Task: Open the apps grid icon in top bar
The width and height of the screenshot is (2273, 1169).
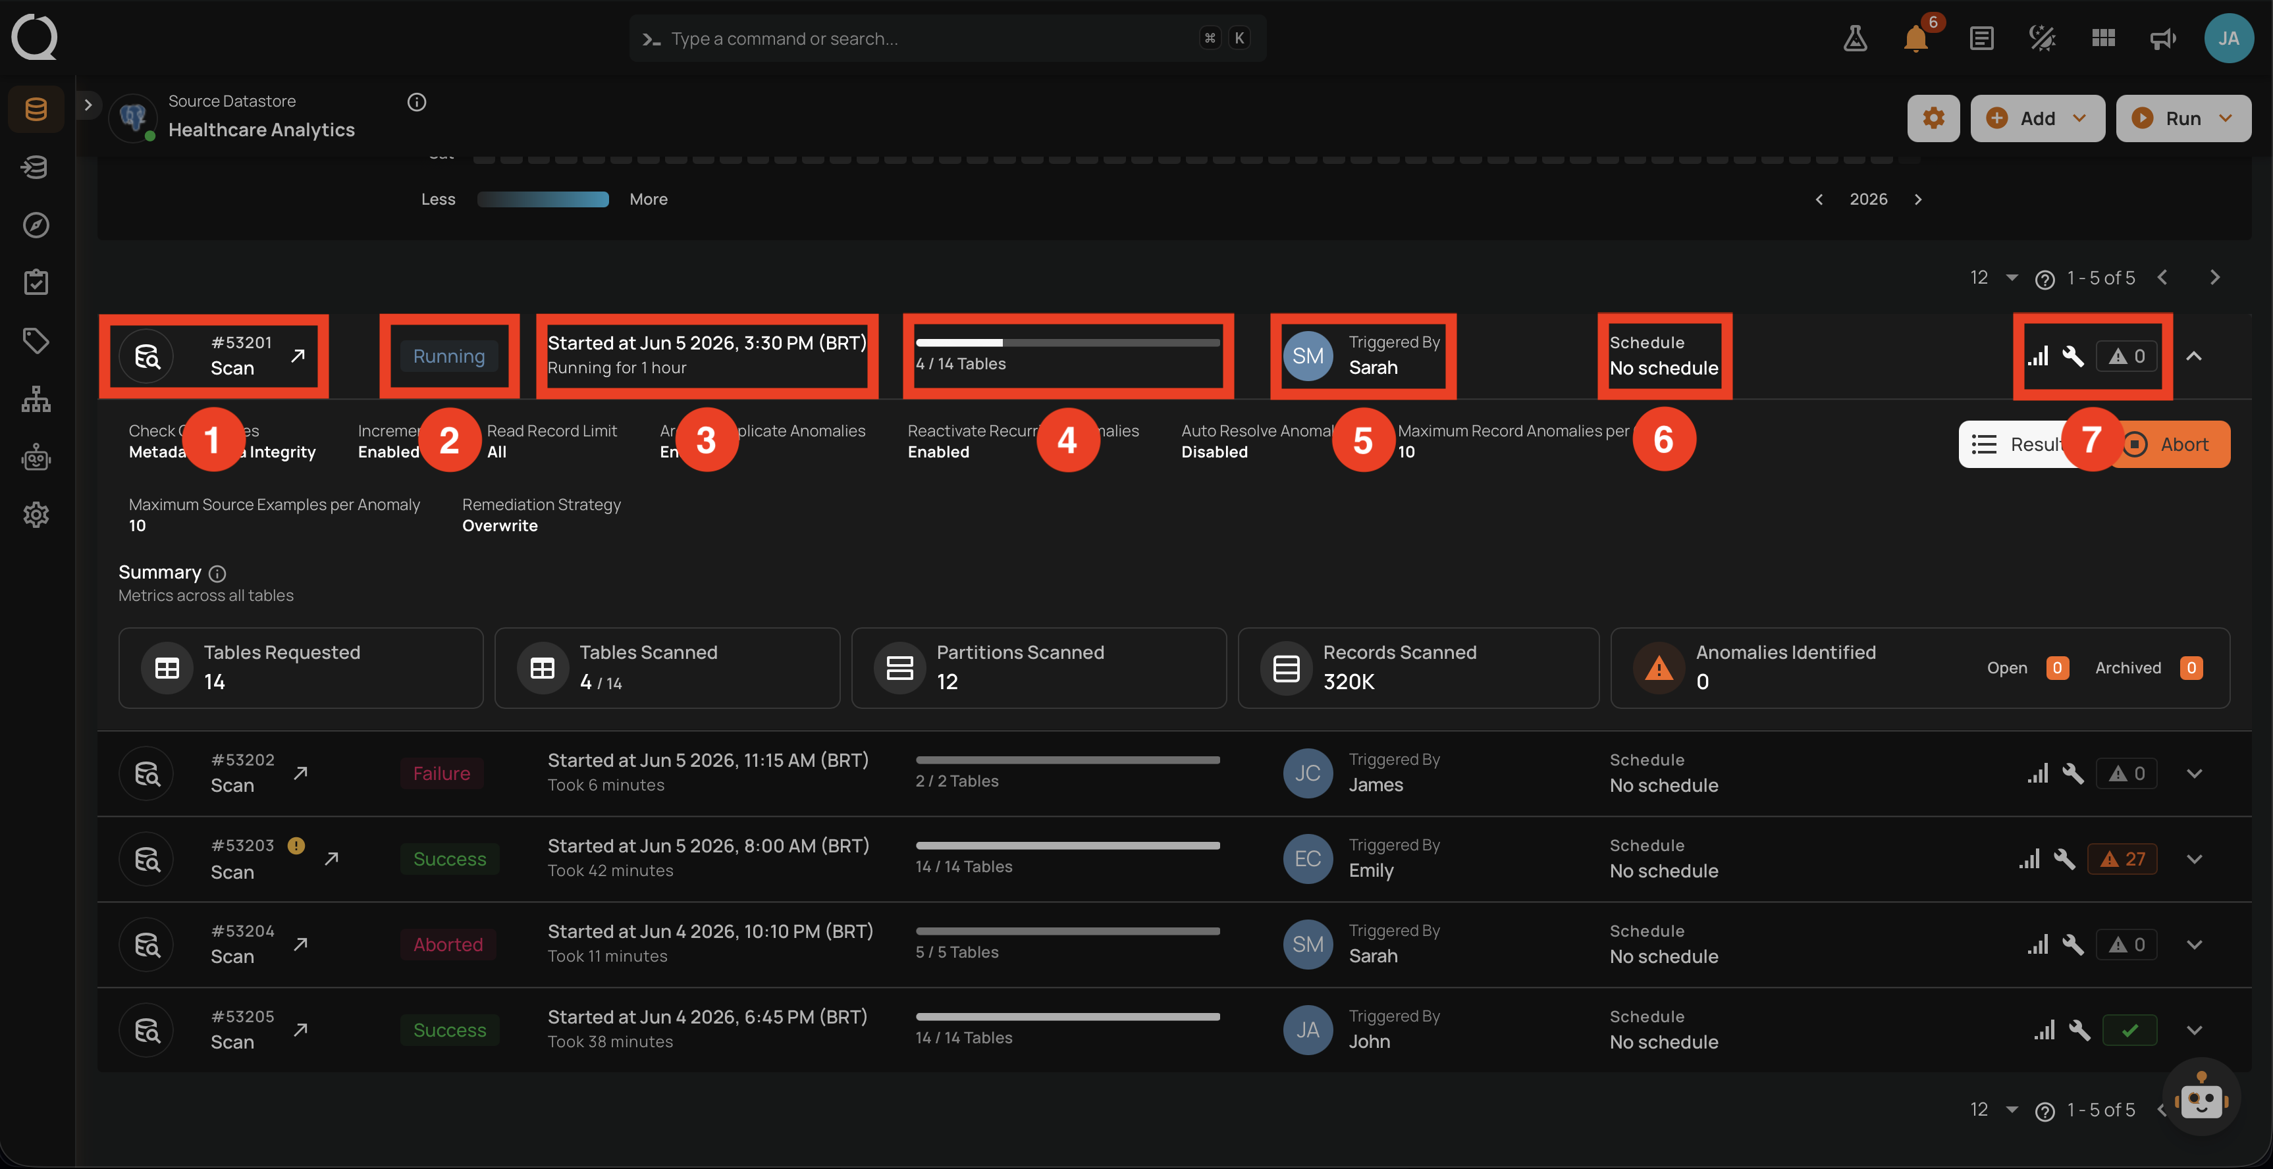Action: tap(2104, 38)
